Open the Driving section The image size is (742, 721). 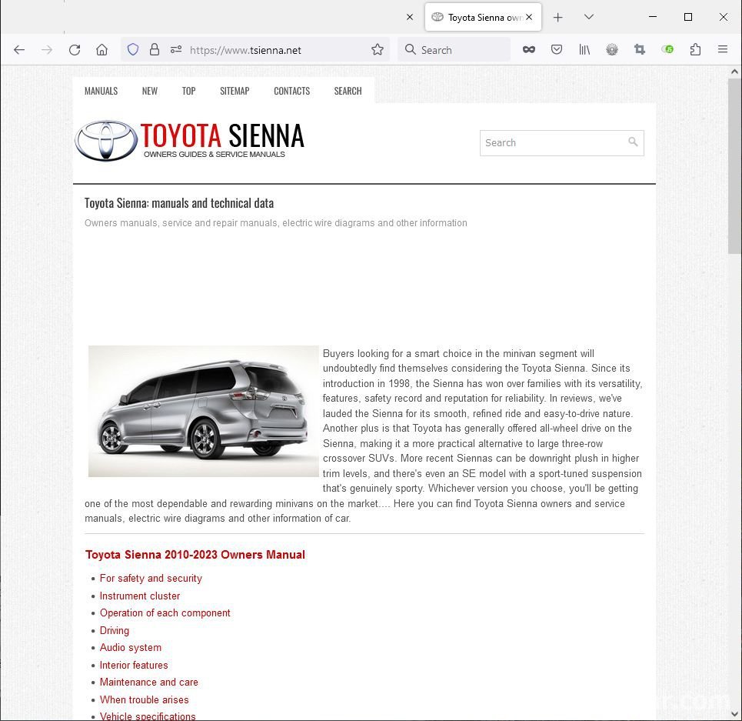point(114,630)
